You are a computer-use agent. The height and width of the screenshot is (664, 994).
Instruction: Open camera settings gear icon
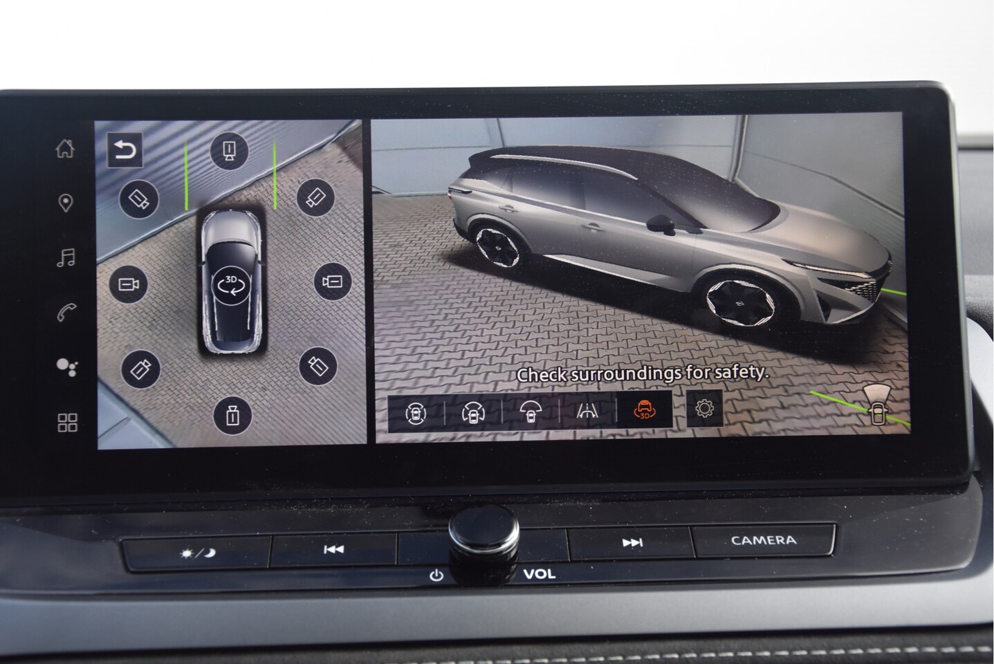pos(704,409)
